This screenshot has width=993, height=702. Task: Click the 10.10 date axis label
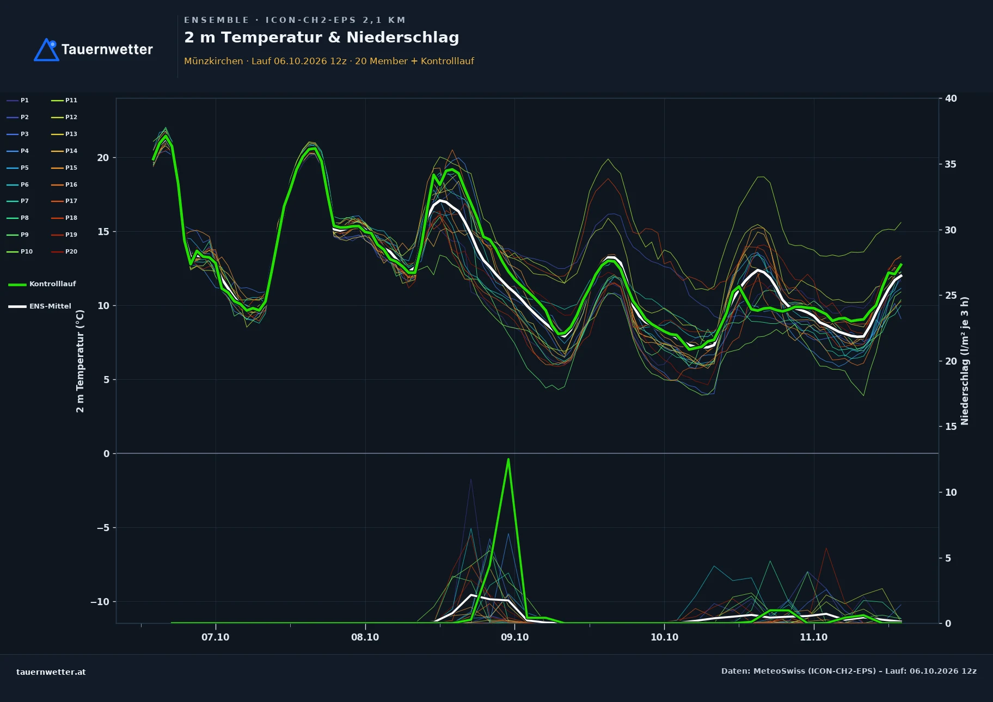[x=664, y=637]
